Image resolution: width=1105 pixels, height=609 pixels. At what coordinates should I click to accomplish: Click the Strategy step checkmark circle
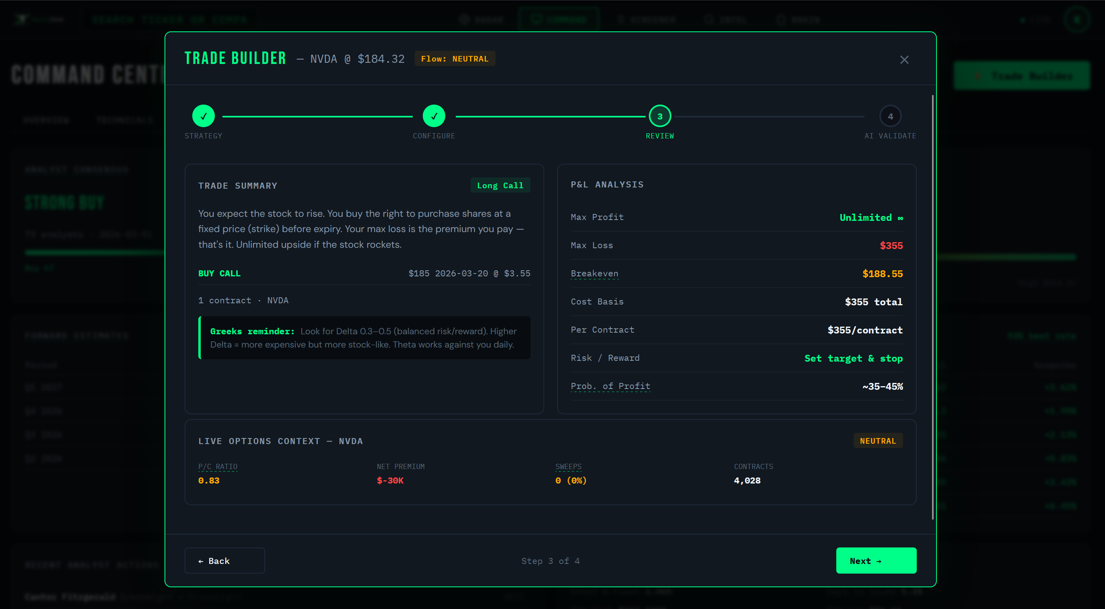click(x=203, y=116)
